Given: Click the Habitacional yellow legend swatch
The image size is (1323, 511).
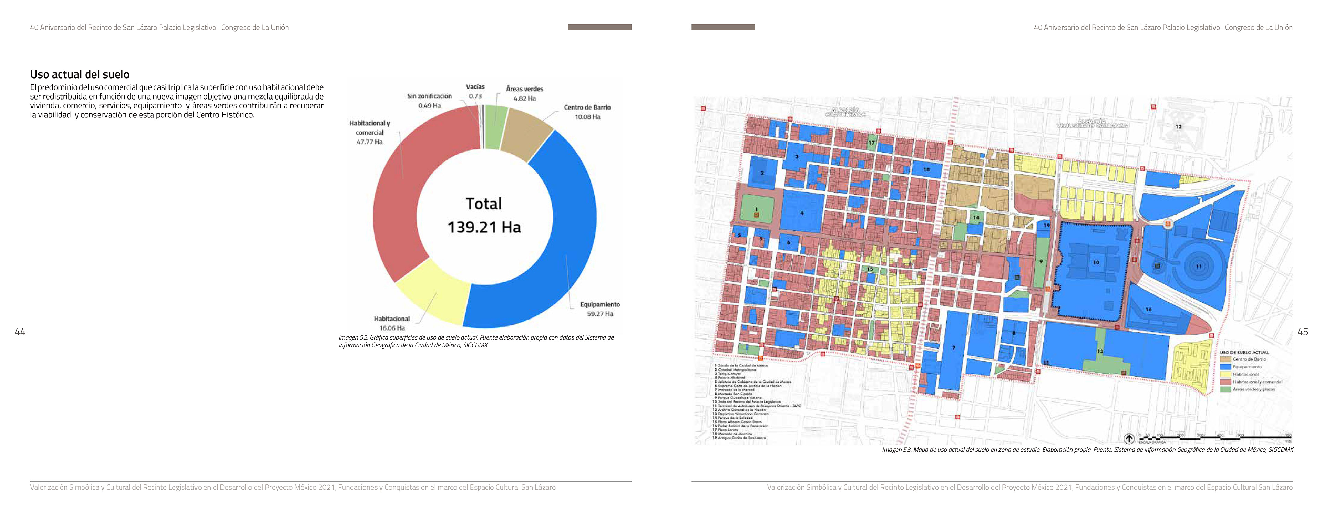Looking at the screenshot, I should [x=1225, y=374].
